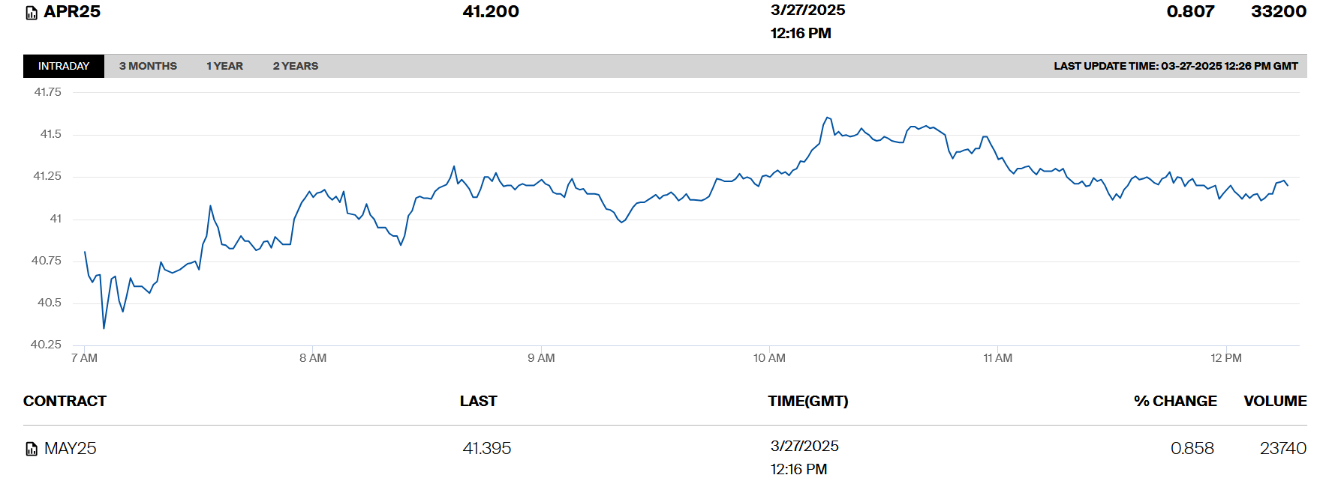Click the LAST column header
The image size is (1320, 478).
[x=478, y=401]
